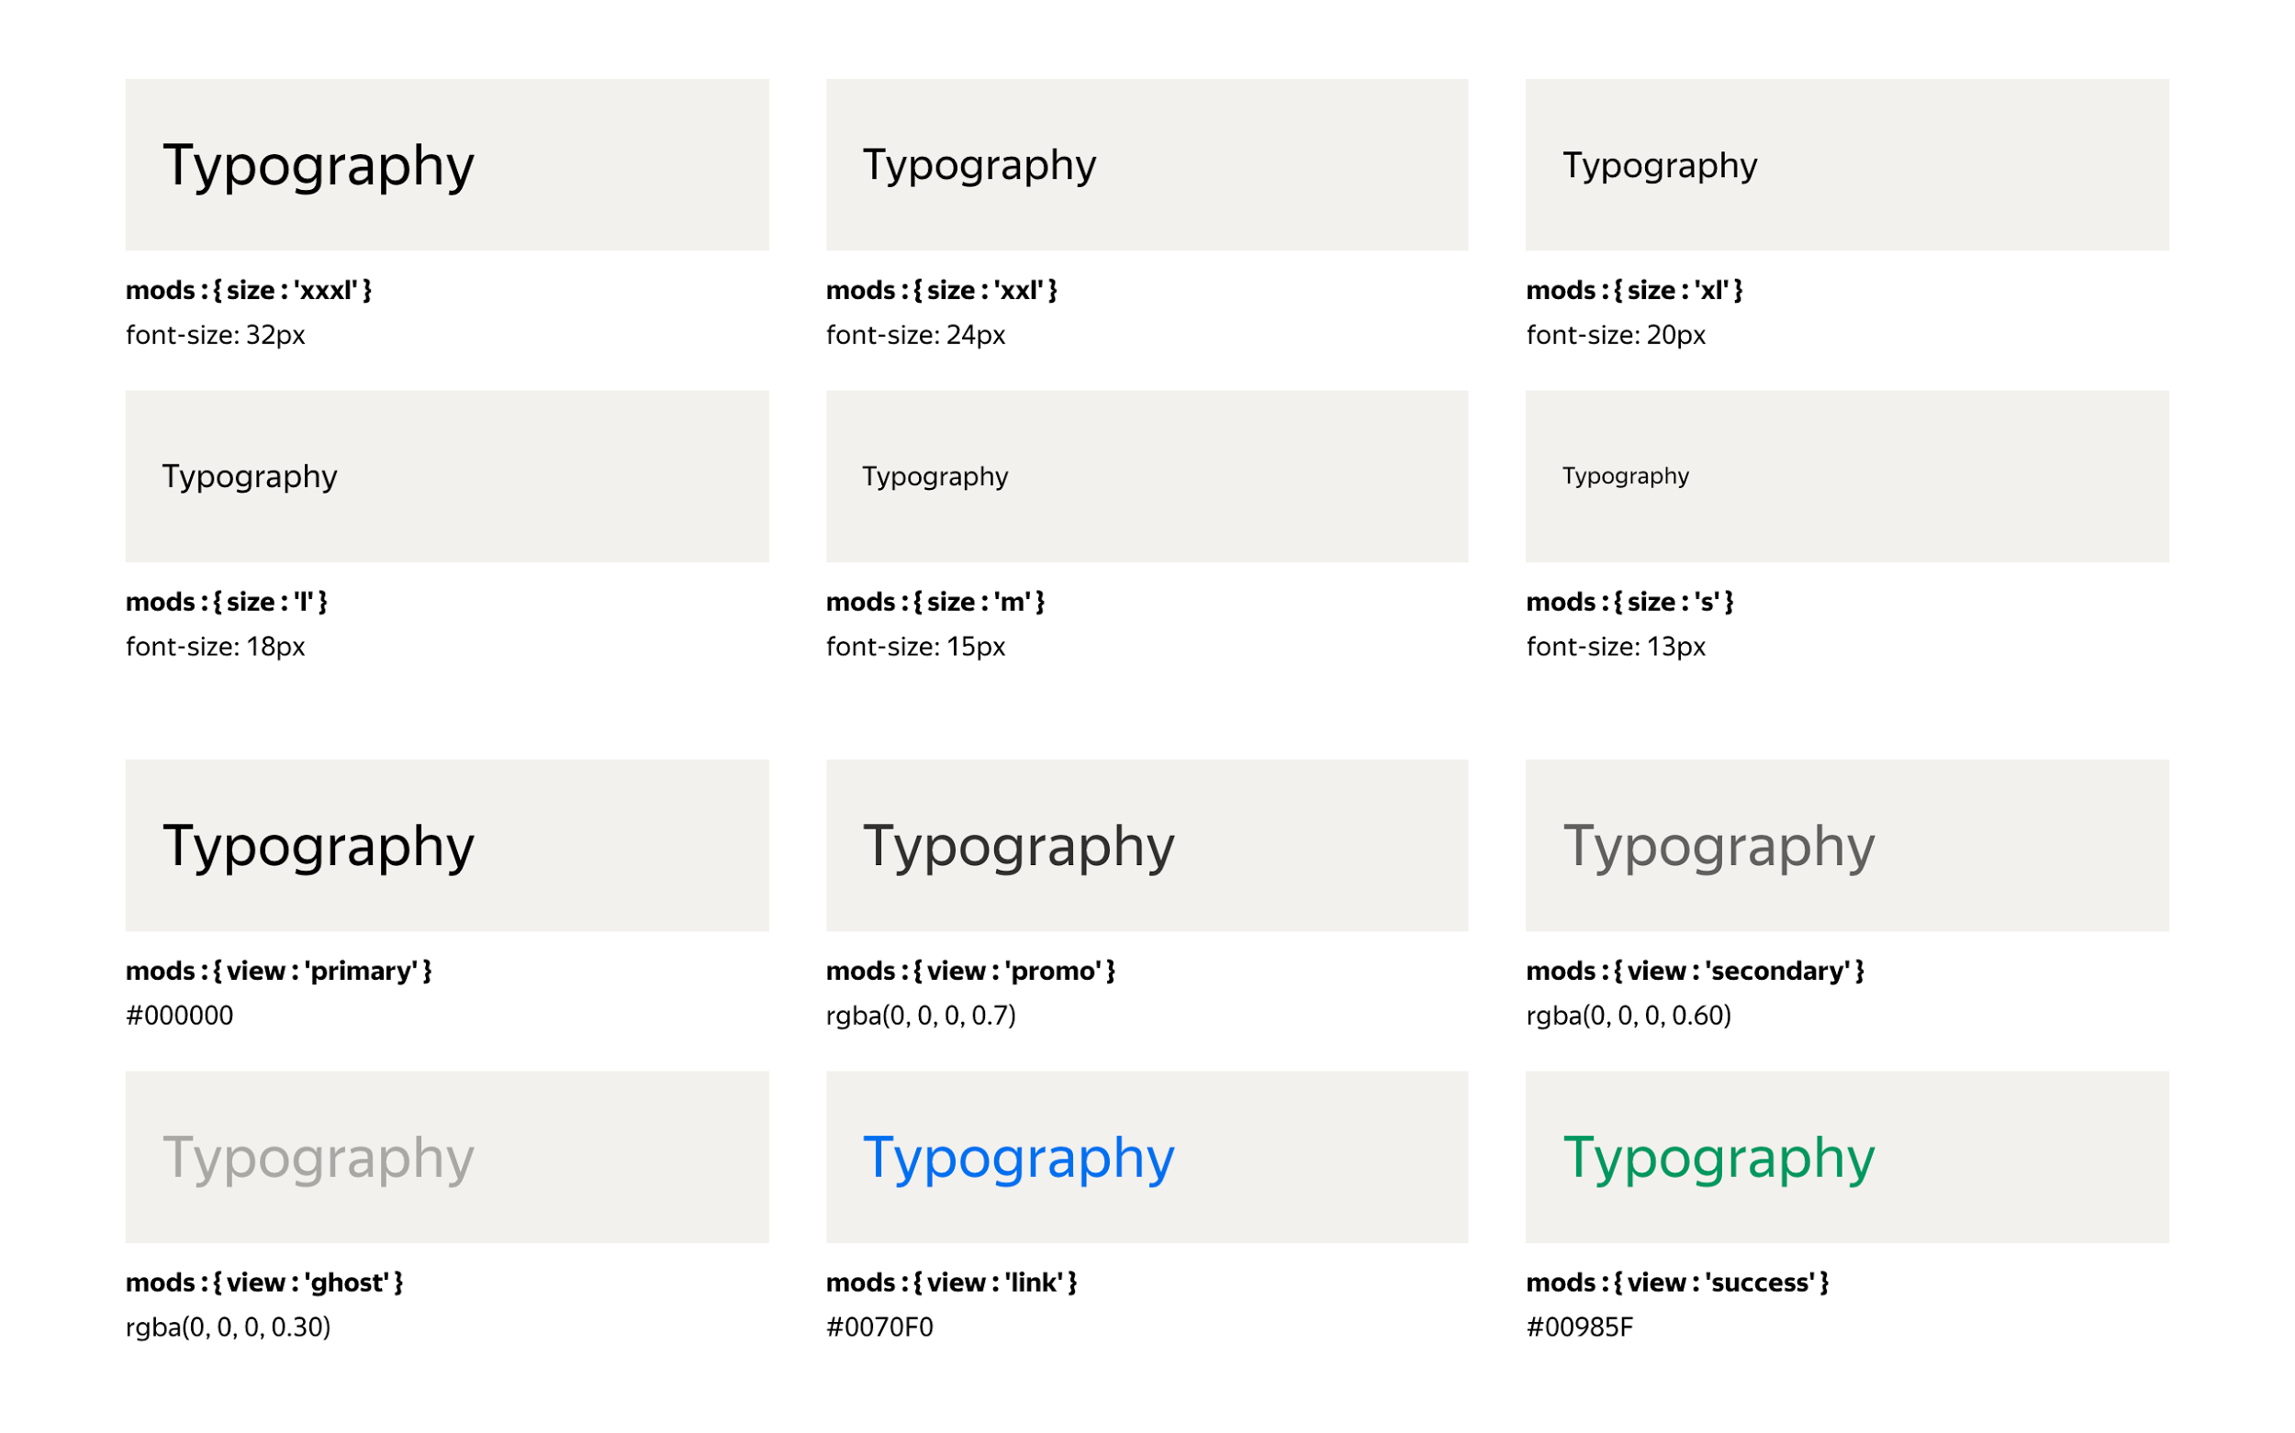The width and height of the screenshot is (2295, 1433).
Task: Click the "mods : { size : 'xxxl' }" label
Action: (x=249, y=290)
